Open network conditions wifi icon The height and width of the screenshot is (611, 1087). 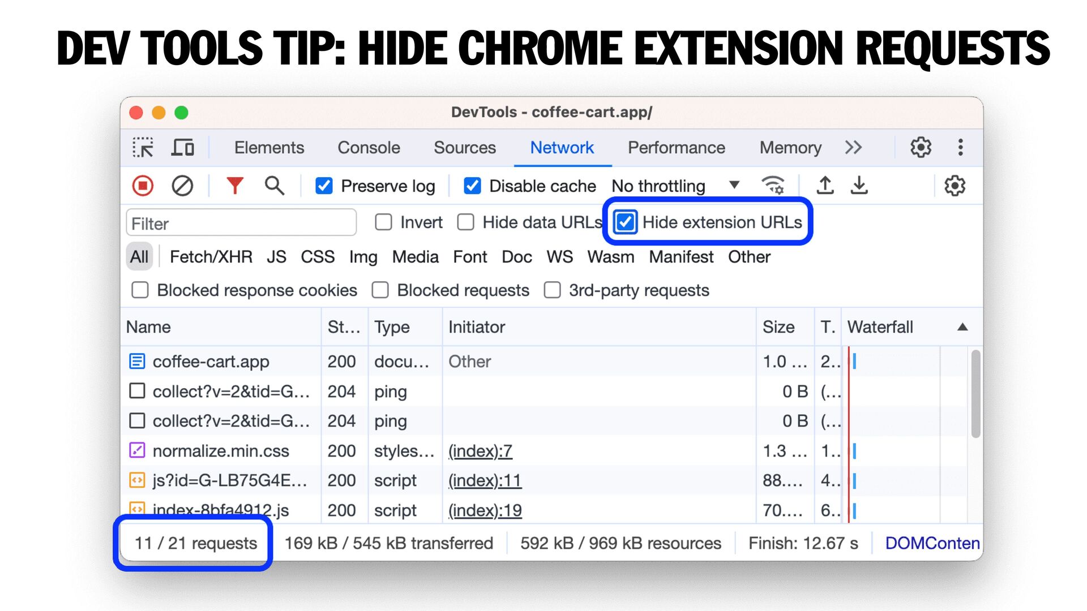pyautogui.click(x=773, y=186)
